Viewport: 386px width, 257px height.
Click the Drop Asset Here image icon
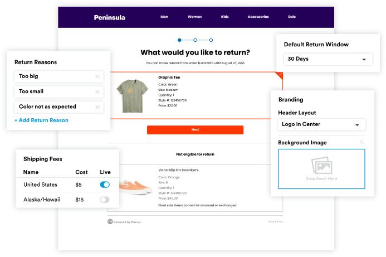click(x=321, y=165)
